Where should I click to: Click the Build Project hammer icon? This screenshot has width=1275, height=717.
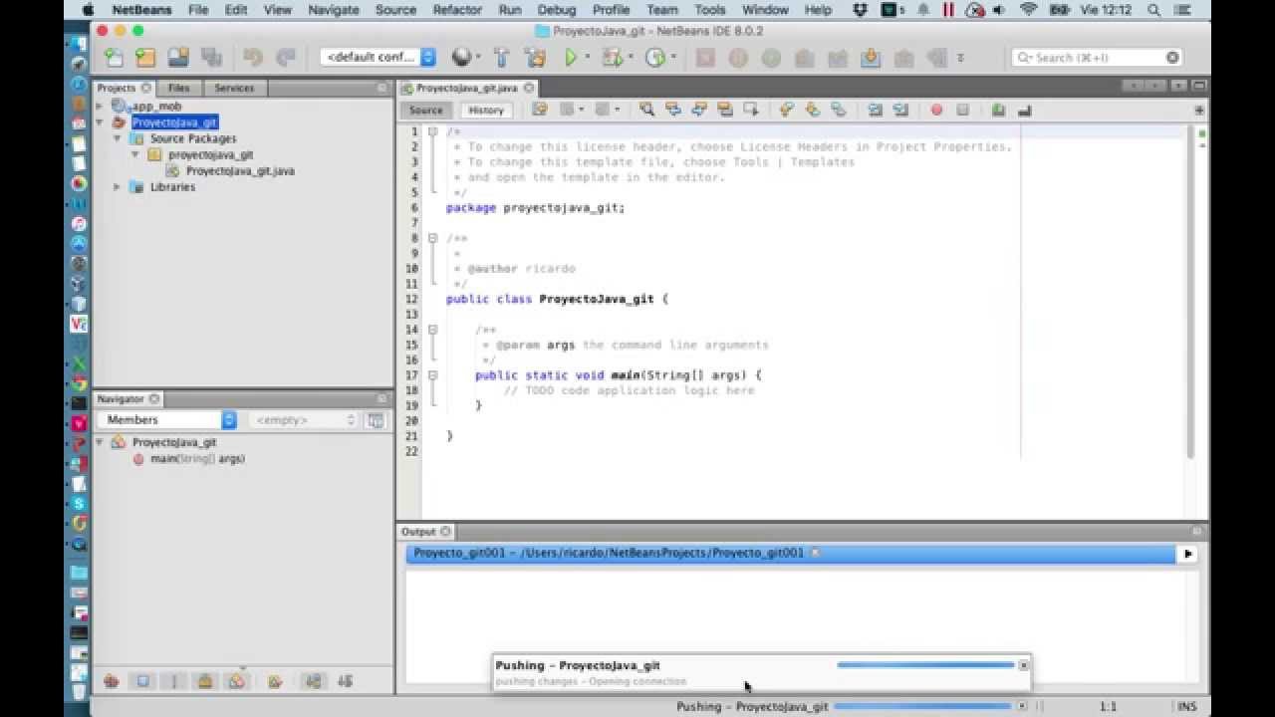click(x=502, y=58)
